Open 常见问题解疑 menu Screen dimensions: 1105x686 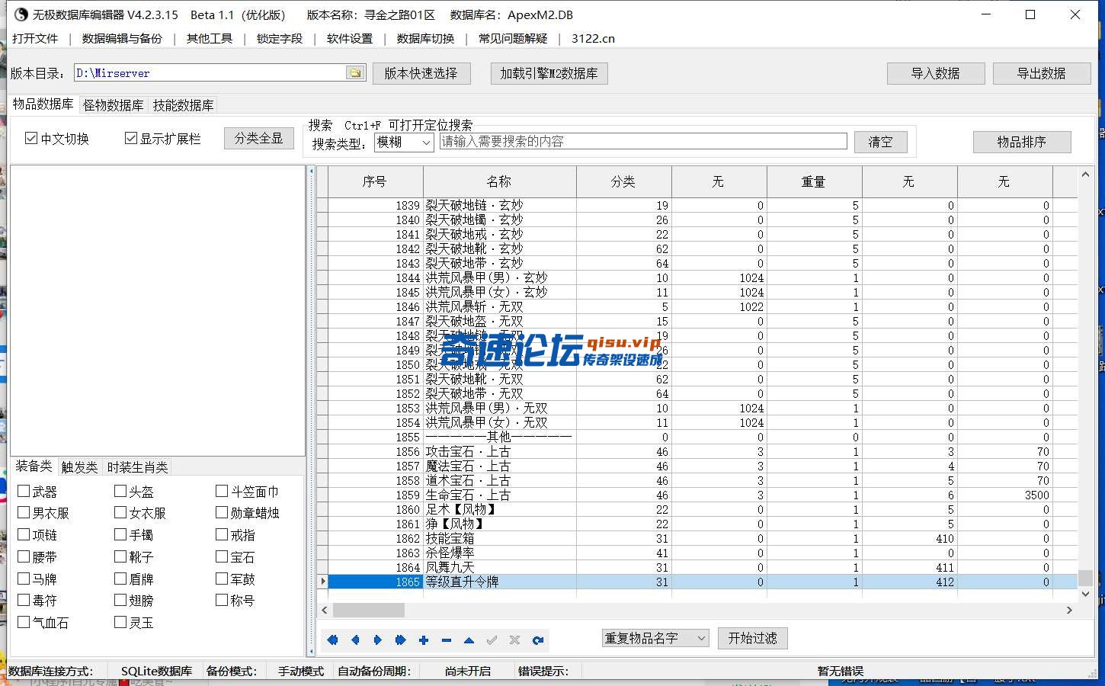click(513, 38)
